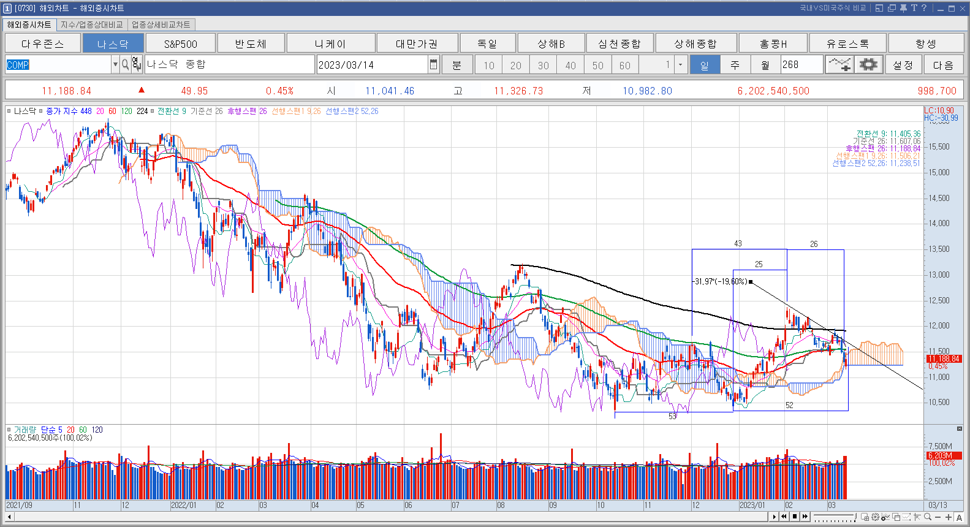The width and height of the screenshot is (970, 527).
Task: Select the 나스닥 index button
Action: pos(113,44)
